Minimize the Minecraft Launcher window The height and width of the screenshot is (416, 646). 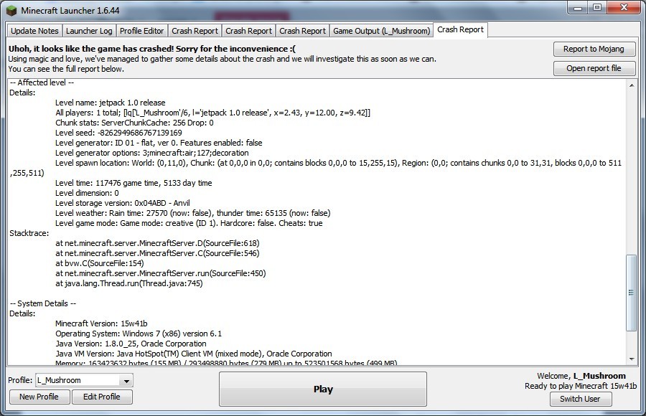(578, 8)
